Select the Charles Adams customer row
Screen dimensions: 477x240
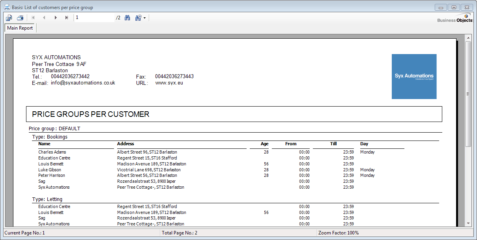coord(52,152)
